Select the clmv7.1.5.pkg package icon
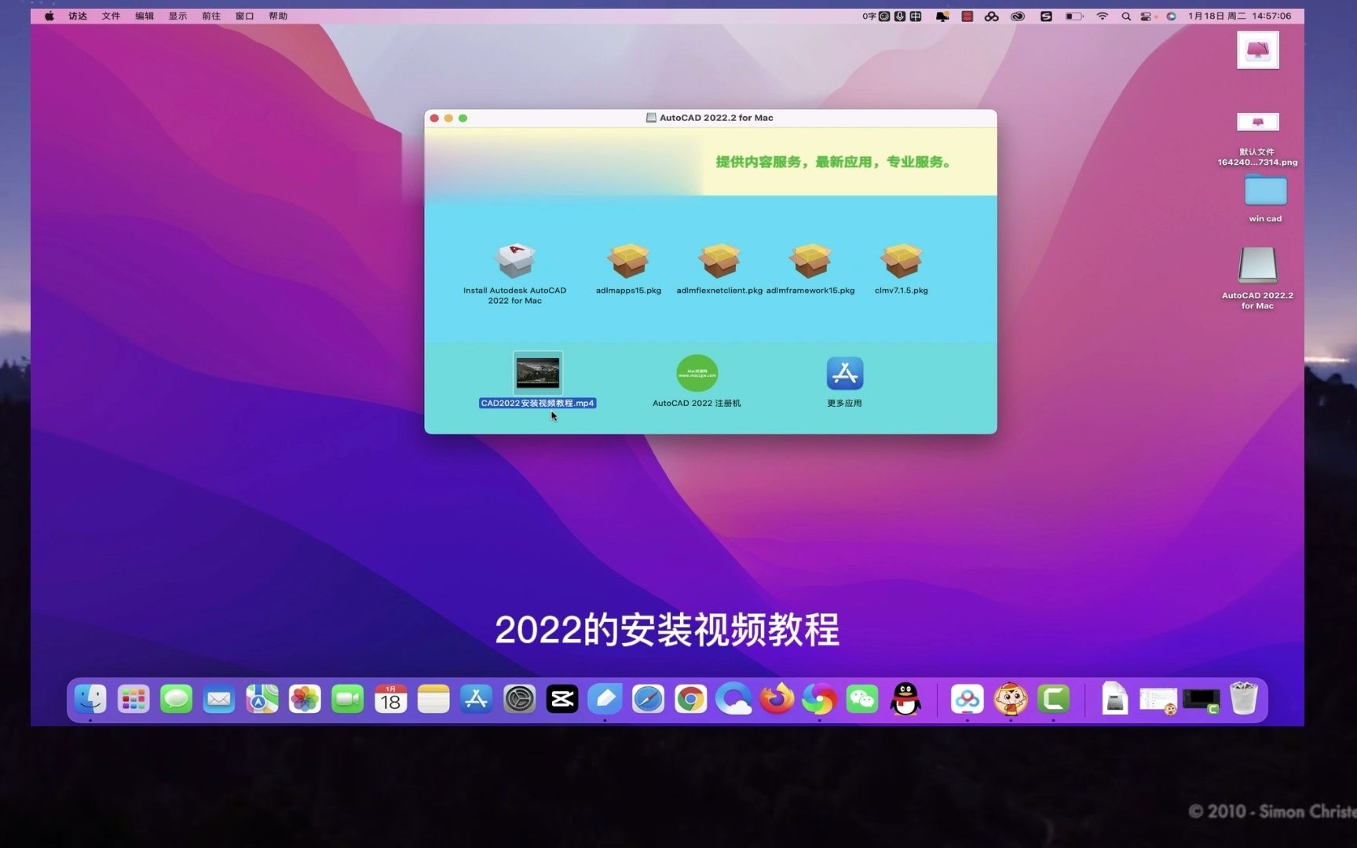 pos(902,261)
